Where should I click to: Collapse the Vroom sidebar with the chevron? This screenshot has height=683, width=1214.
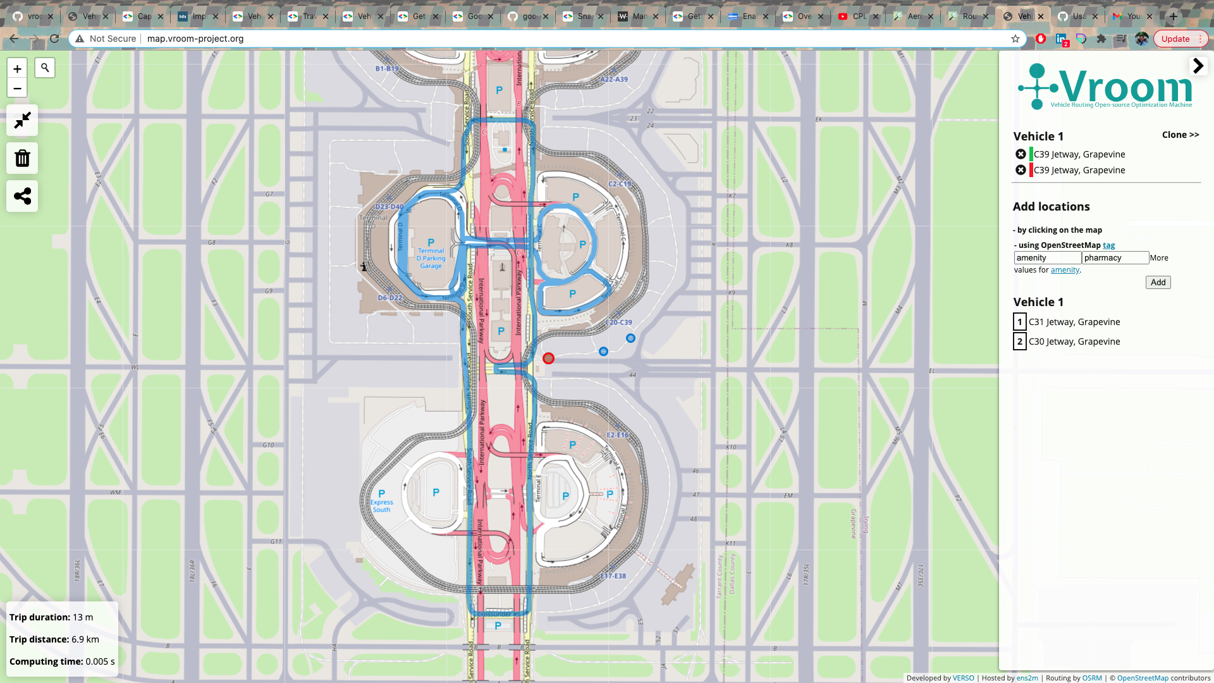1198,65
